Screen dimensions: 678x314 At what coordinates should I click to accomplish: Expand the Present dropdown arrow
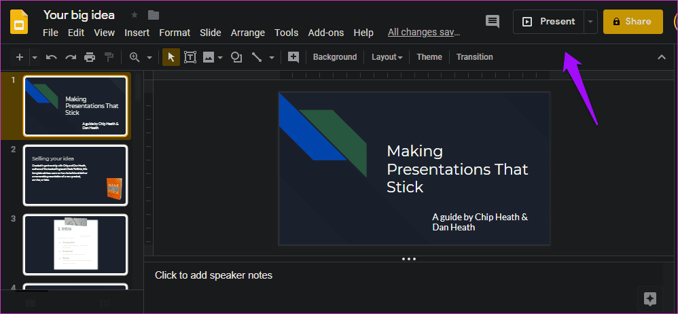coord(591,22)
